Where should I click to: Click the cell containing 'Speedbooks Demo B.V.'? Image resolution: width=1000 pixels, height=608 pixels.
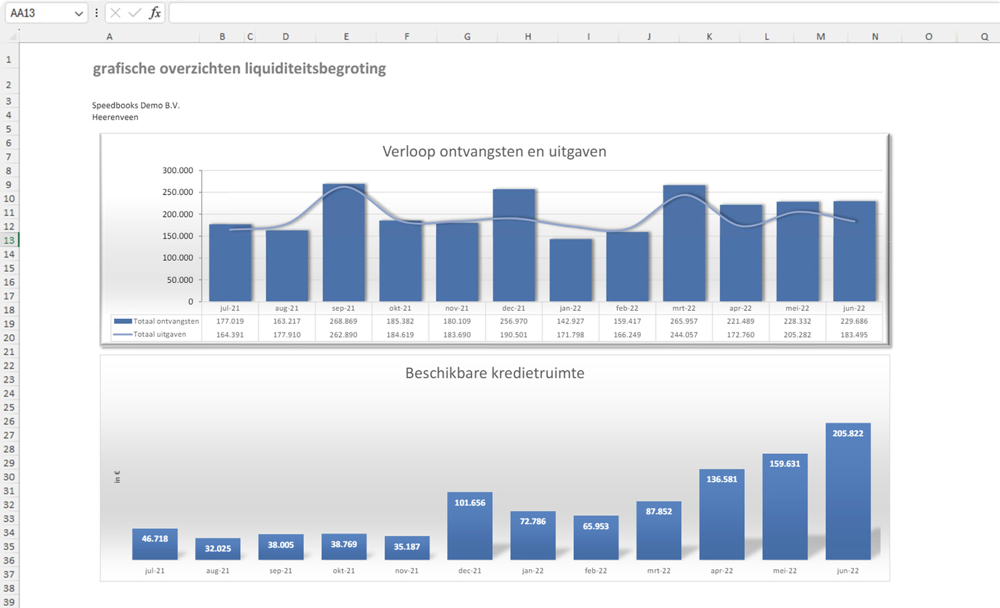coord(135,105)
